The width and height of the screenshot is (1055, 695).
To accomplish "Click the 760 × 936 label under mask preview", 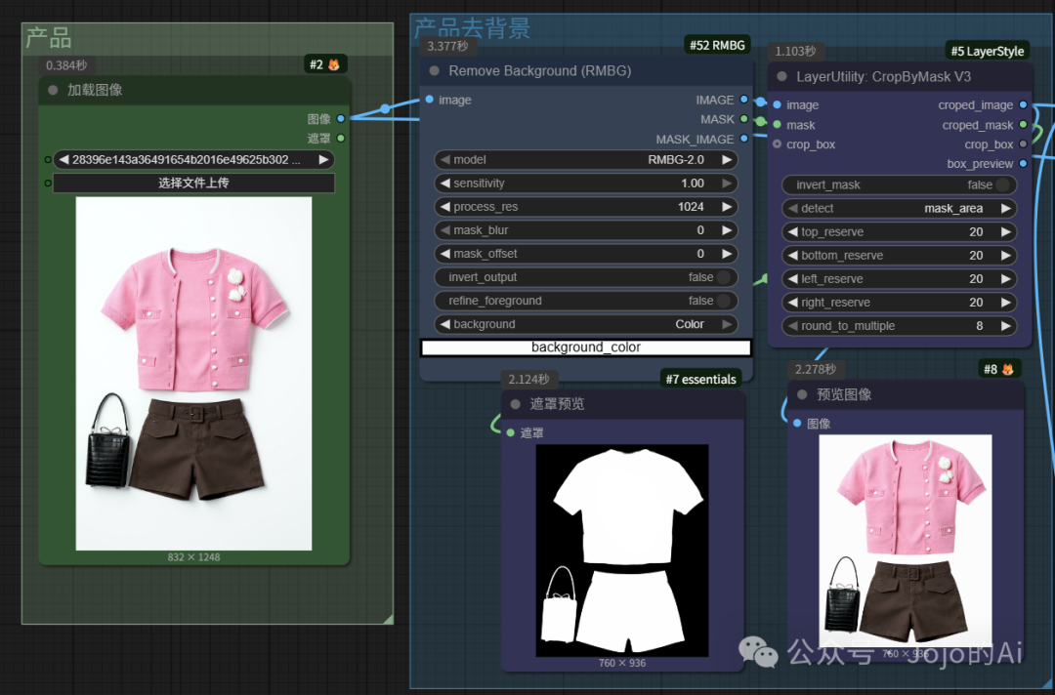I will [x=621, y=663].
